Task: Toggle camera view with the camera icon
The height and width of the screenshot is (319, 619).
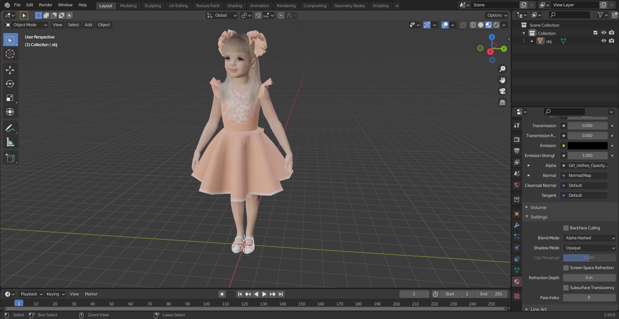Action: 502,91
